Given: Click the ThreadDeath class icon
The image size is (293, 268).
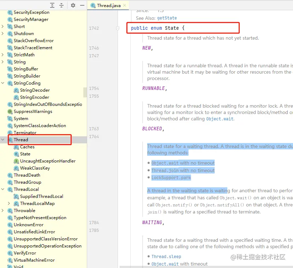Looking at the screenshot, I should (x=10, y=175).
